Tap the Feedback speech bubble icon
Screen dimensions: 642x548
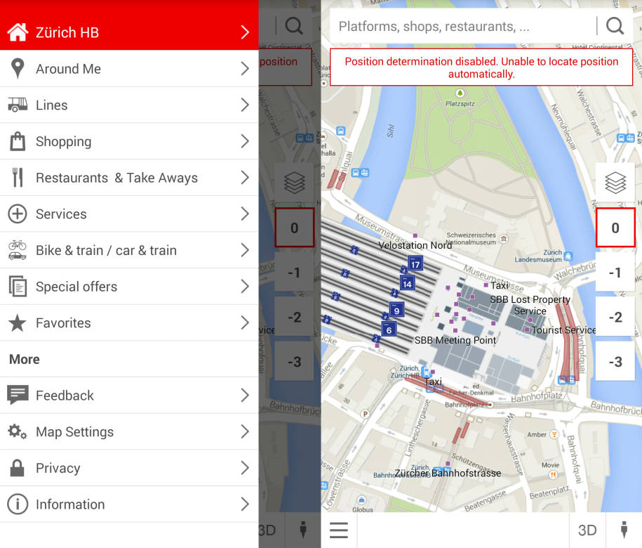click(18, 395)
